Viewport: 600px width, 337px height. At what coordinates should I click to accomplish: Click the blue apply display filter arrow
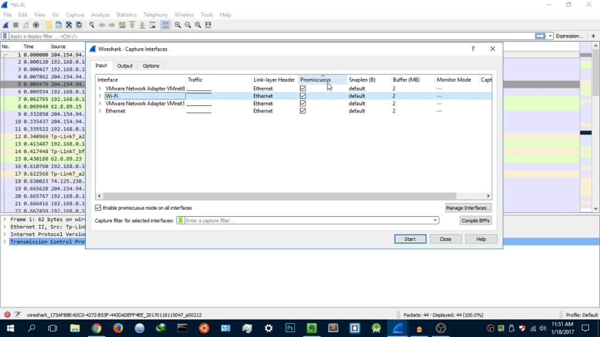pos(540,36)
